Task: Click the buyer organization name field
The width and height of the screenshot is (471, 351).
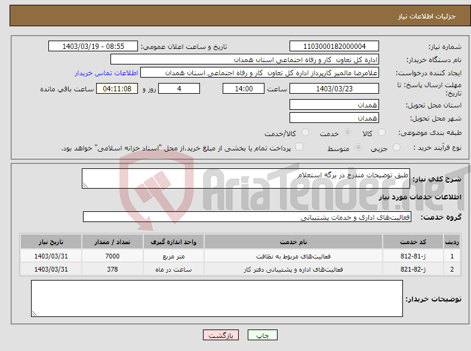Action: [245, 60]
